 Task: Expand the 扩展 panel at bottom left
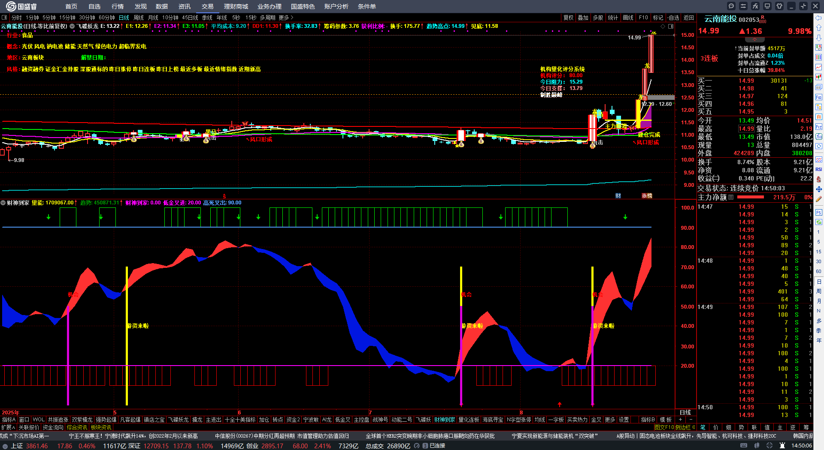click(x=8, y=427)
